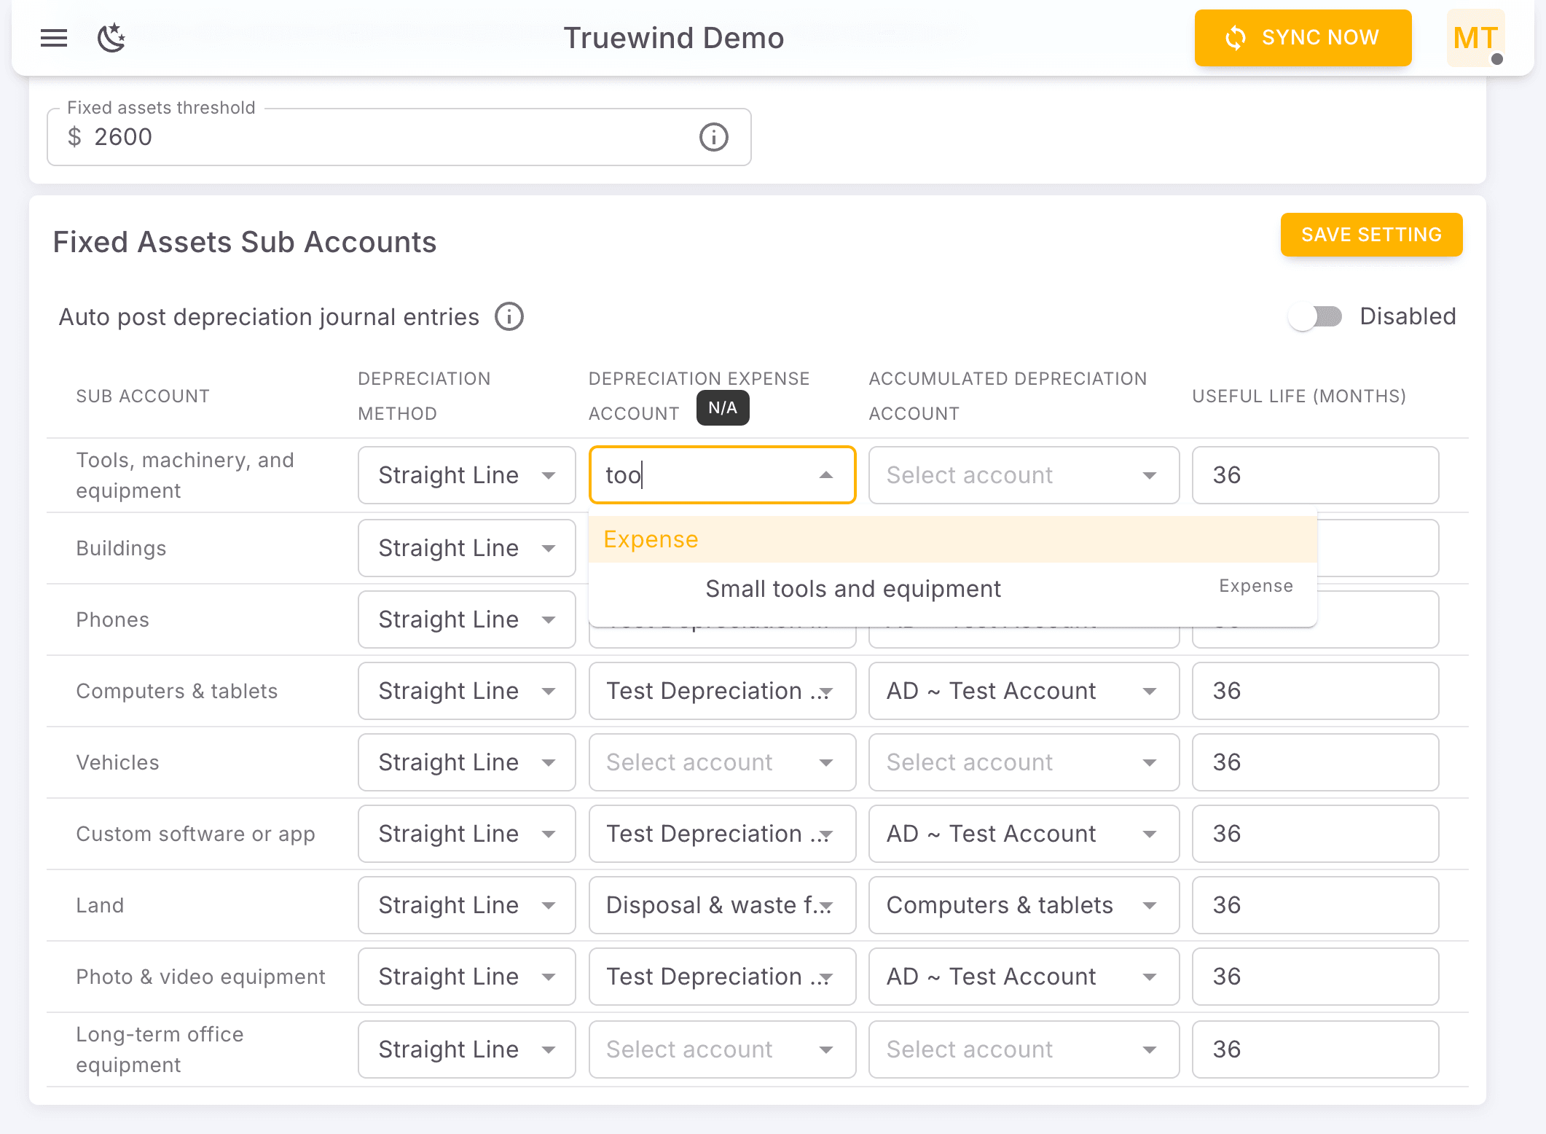Toggle dark mode with the moon icon
Screen dimensions: 1546x1134
coord(111,38)
